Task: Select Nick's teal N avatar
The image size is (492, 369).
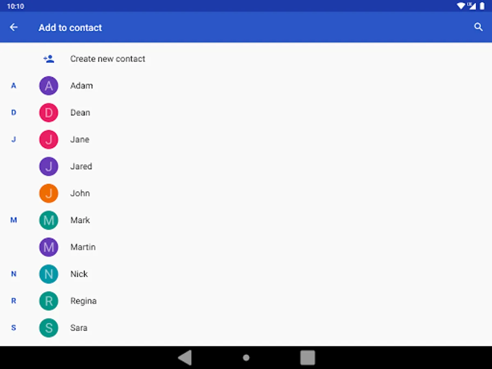Action: point(49,274)
